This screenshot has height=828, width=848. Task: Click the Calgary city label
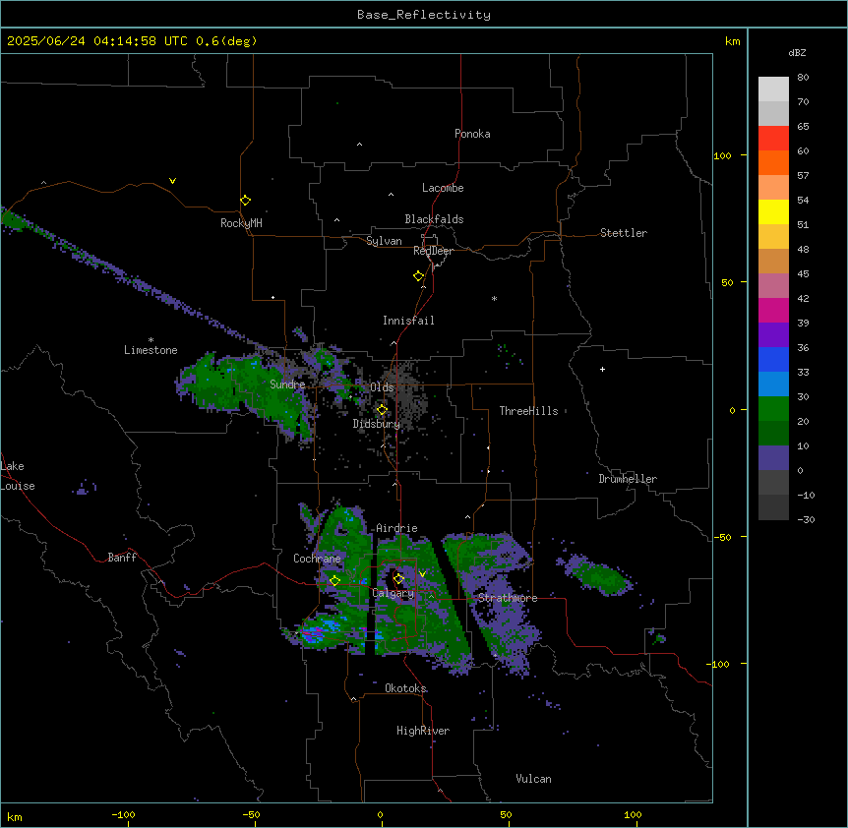394,593
